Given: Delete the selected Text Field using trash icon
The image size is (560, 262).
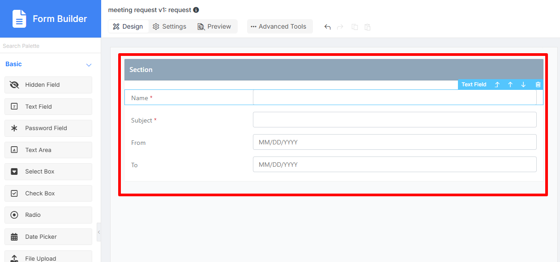Looking at the screenshot, I should [538, 85].
